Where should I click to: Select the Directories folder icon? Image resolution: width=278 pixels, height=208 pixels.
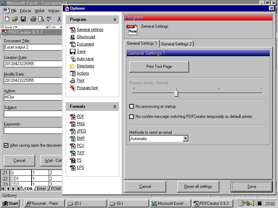click(x=73, y=66)
